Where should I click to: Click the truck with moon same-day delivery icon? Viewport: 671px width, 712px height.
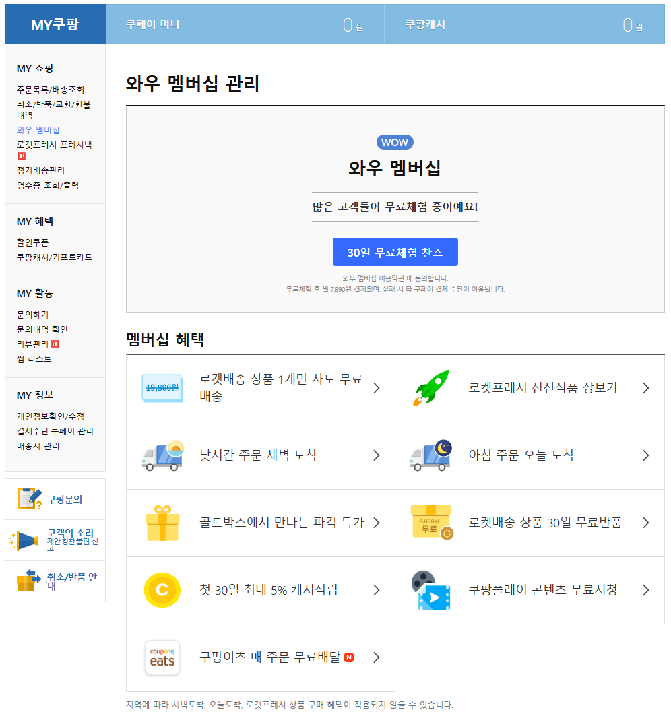click(431, 455)
